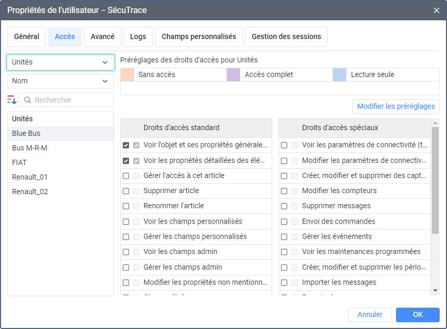This screenshot has width=447, height=329.
Task: Switch to the Avancé tab
Action: [103, 37]
